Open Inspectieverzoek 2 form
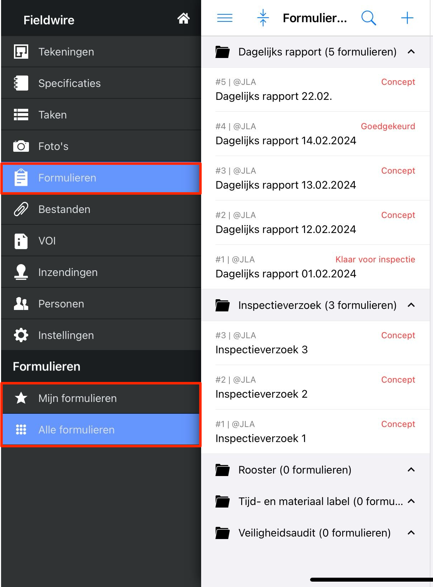Screen dimensions: 433x587 [x=315, y=387]
